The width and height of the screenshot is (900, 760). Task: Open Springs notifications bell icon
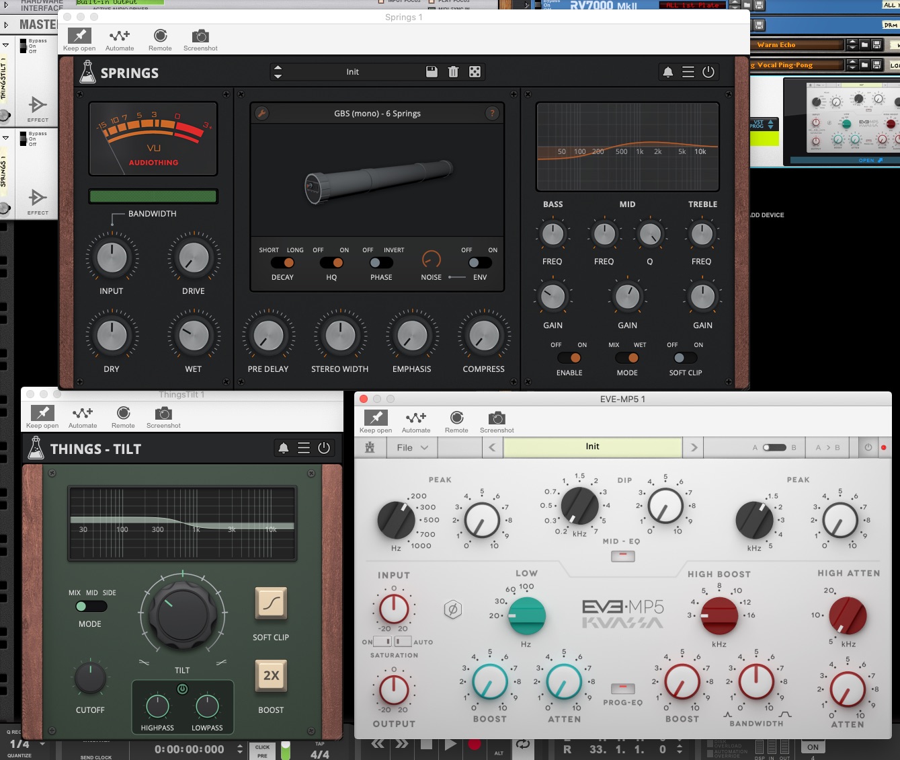[668, 72]
